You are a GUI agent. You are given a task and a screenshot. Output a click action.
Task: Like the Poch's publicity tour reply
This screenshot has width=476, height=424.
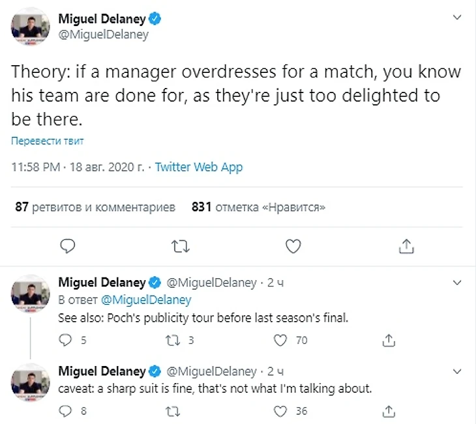[280, 340]
